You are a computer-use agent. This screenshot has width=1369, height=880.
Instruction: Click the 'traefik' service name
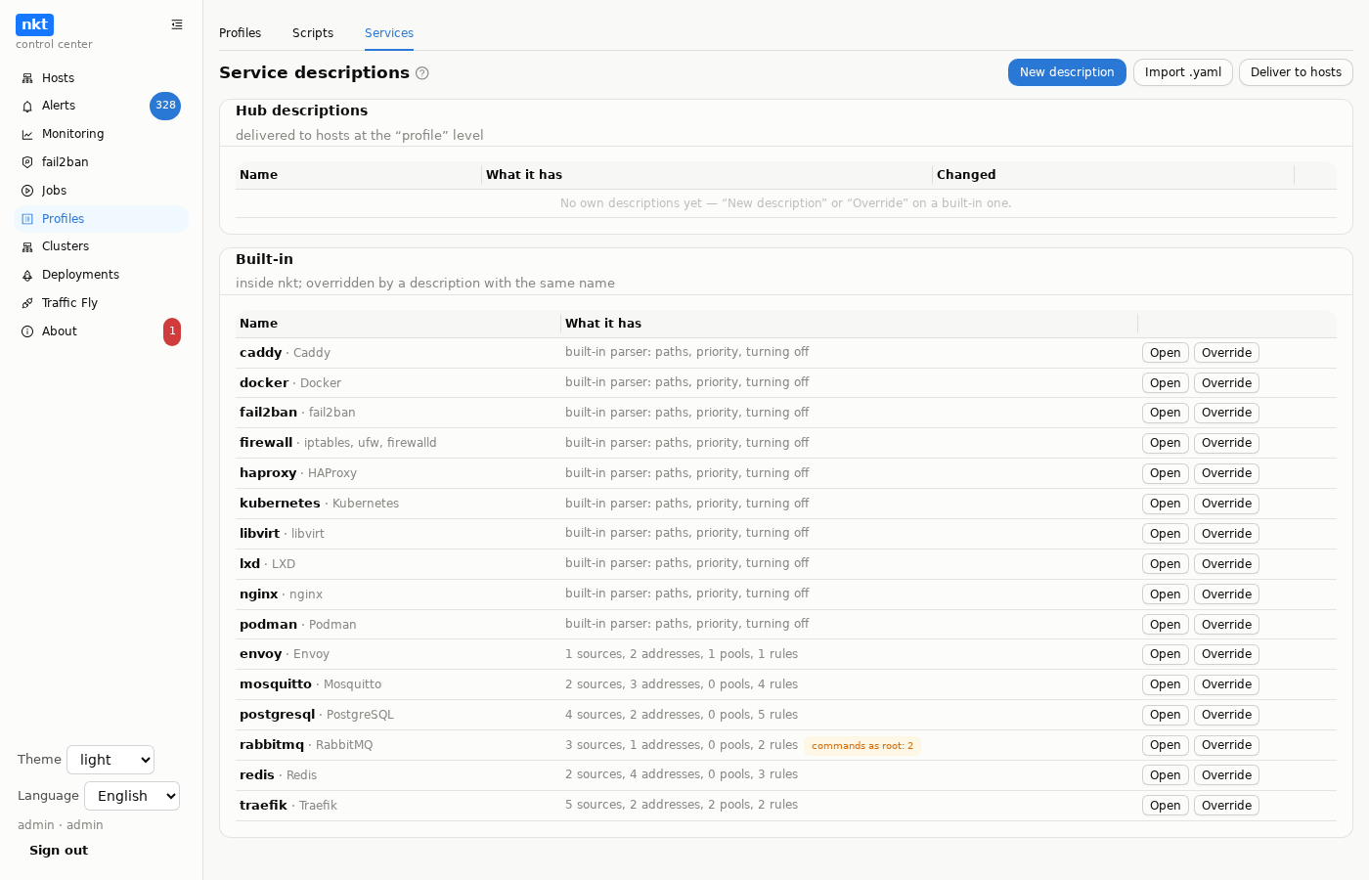click(263, 806)
